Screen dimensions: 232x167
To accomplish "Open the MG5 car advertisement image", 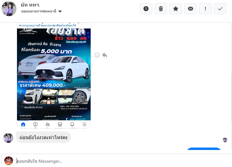I will pyautogui.click(x=54, y=74).
